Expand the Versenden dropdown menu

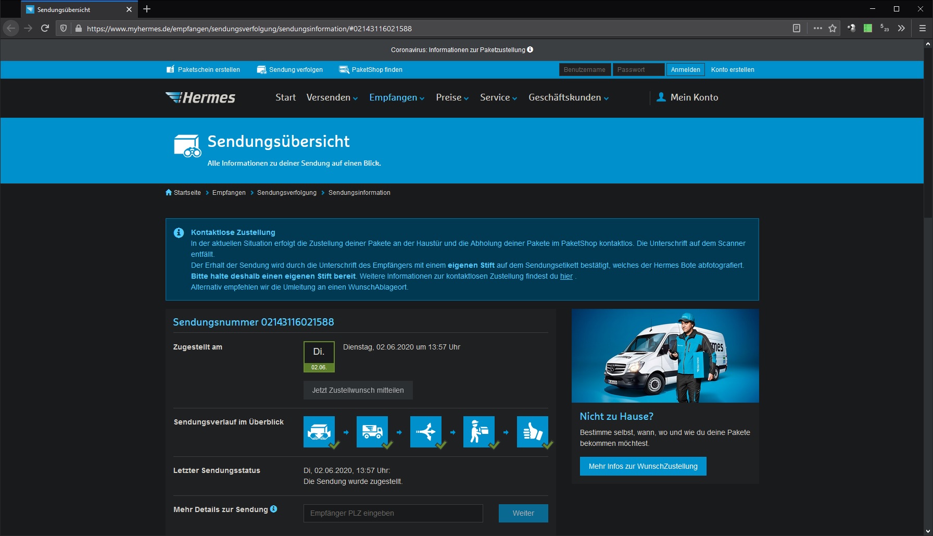332,97
